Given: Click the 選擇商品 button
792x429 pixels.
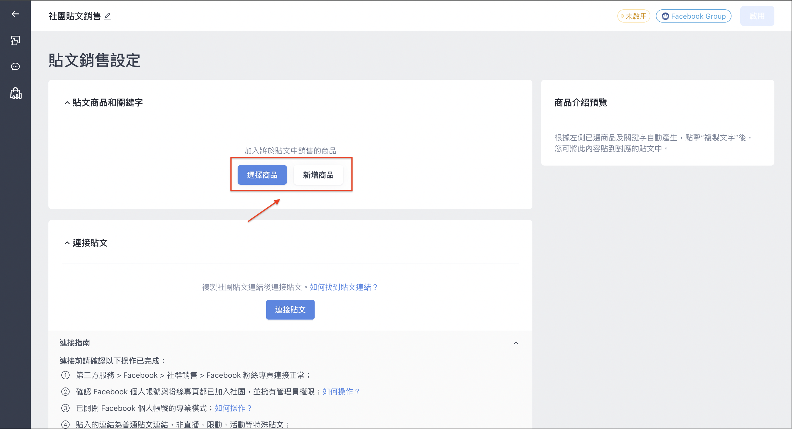Looking at the screenshot, I should [262, 175].
